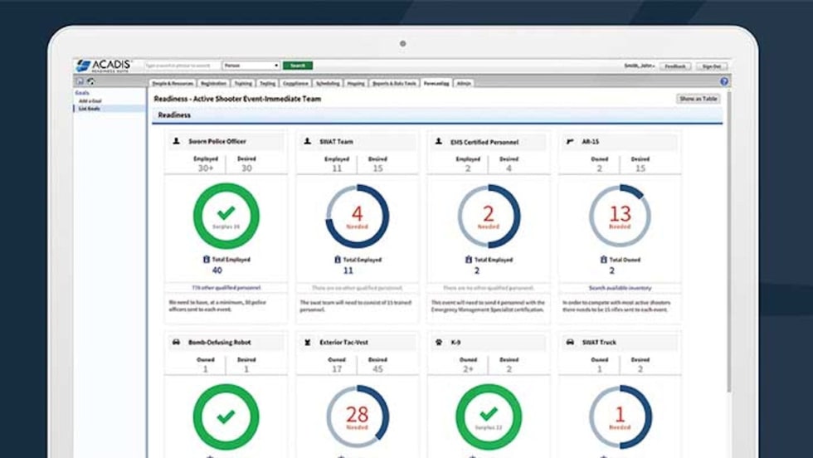Switch to the Forecasting tab
The image size is (813, 458).
(436, 84)
